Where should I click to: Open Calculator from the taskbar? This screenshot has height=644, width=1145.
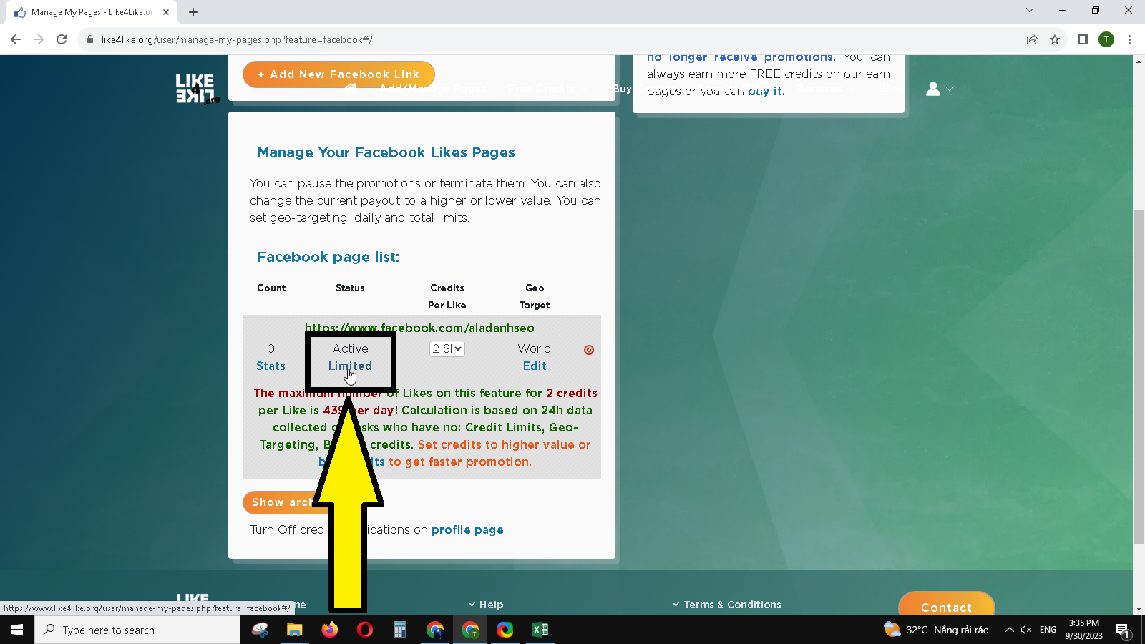399,630
